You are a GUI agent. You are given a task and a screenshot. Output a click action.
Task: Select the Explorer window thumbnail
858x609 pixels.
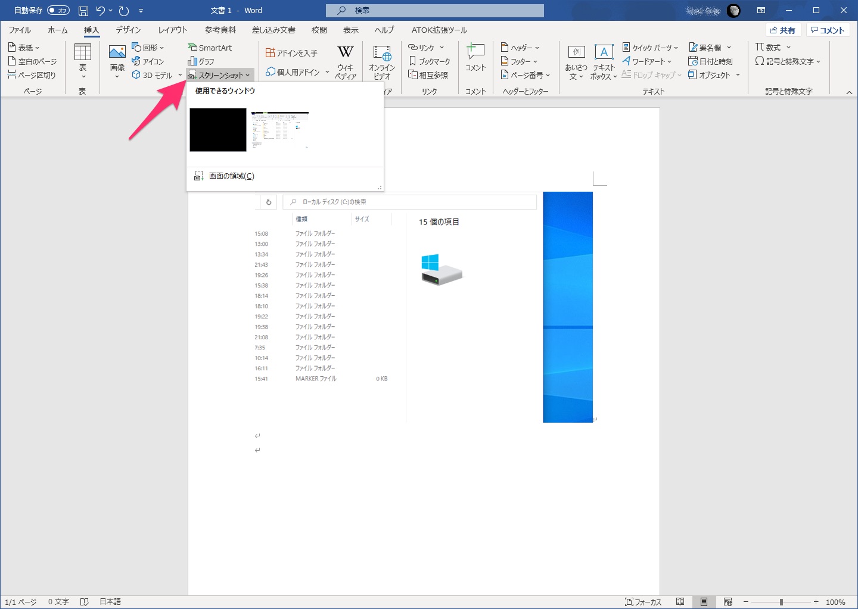coord(280,130)
